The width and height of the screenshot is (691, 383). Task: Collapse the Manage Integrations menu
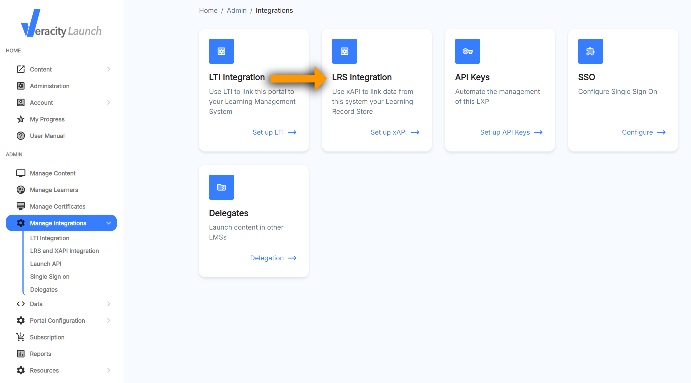[x=109, y=223]
